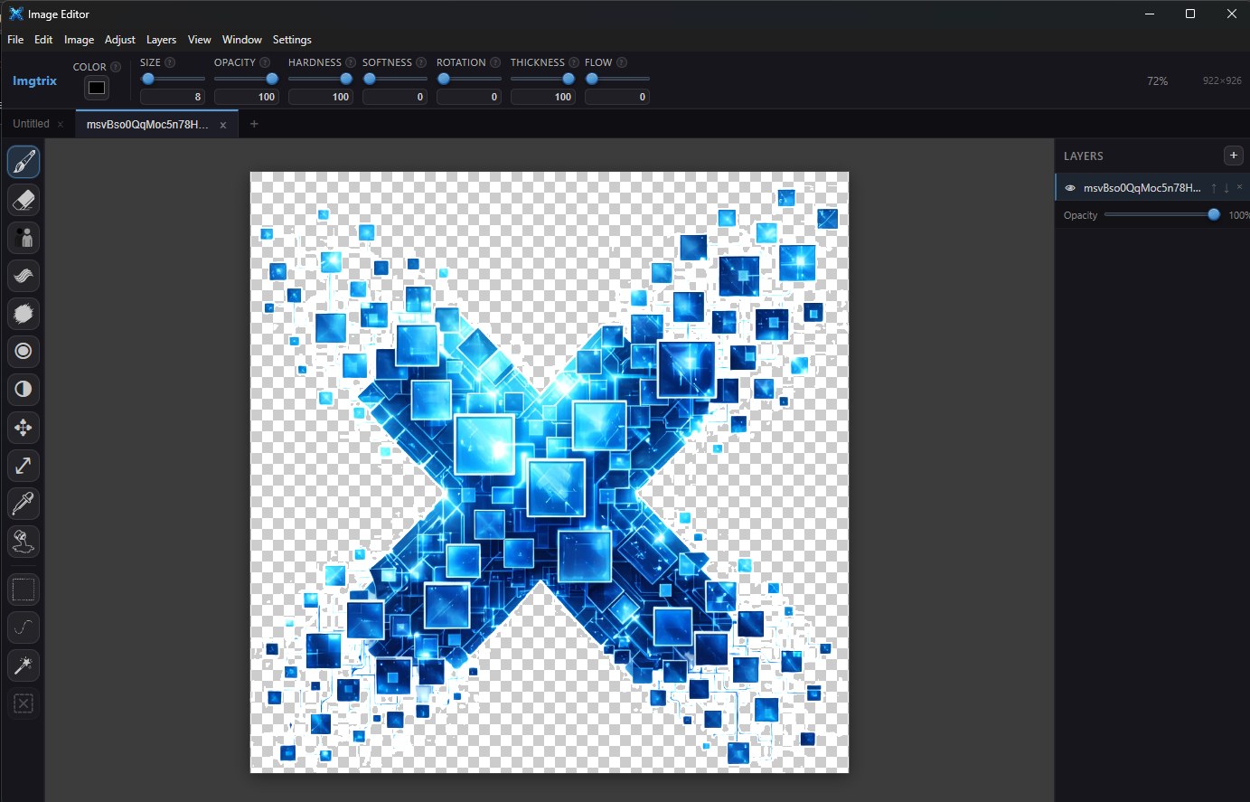Click the SIZE value field showing 8

[x=173, y=97]
